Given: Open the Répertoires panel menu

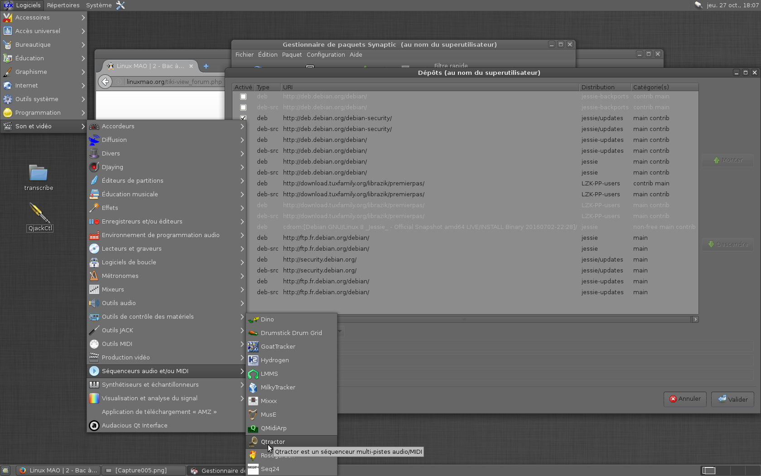Looking at the screenshot, I should coord(63,5).
